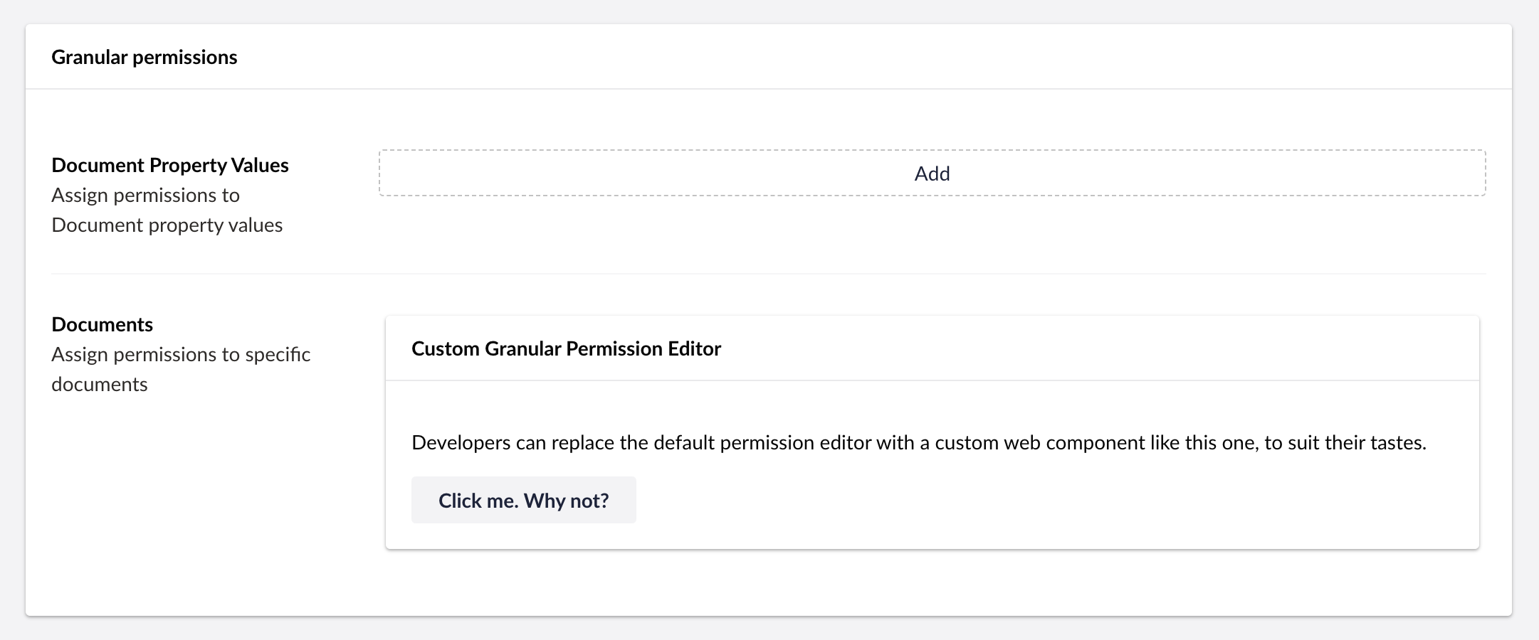Click the 'Developers can replace' paragraph text
1539x640 pixels.
918,442
